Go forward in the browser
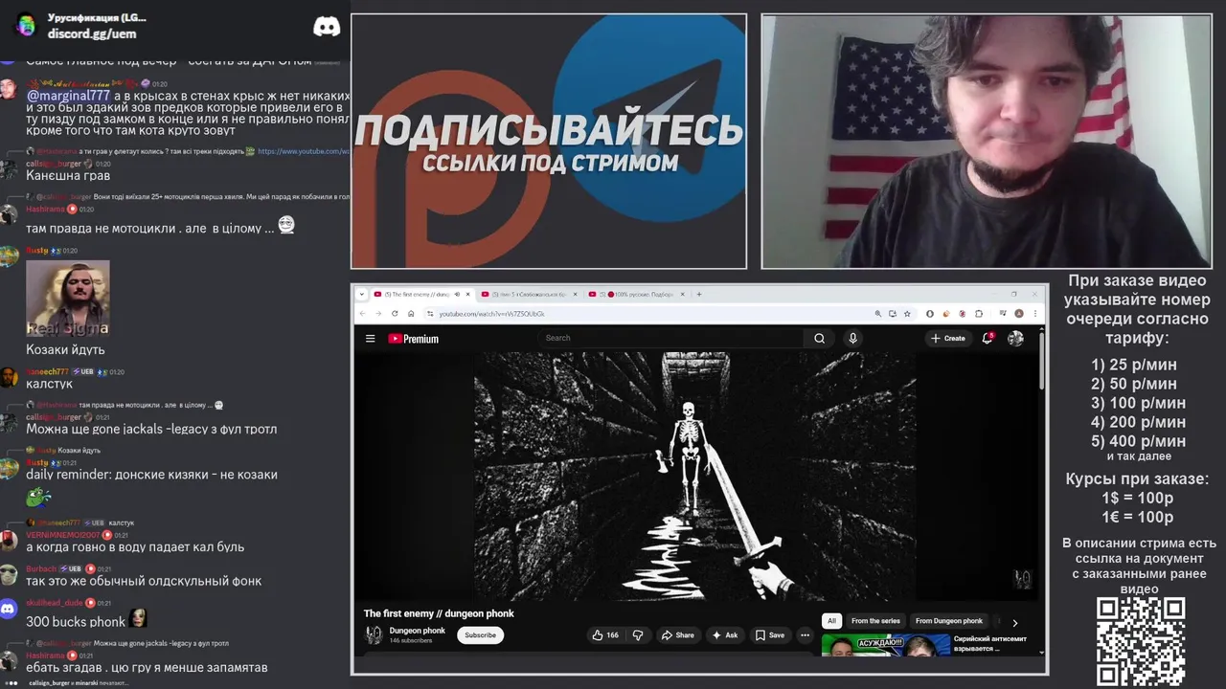The image size is (1226, 689). [377, 313]
